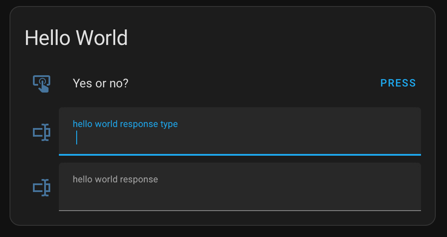The height and width of the screenshot is (237, 447).
Task: Click the empty area inside the response type field
Action: point(248,138)
